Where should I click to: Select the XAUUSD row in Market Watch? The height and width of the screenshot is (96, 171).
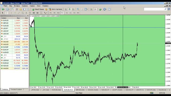[x=14, y=42]
